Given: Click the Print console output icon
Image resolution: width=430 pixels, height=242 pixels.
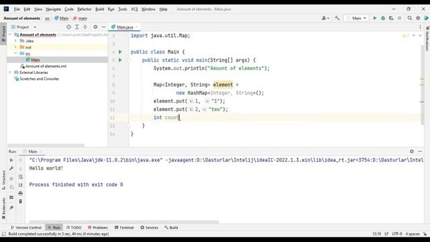Looking at the screenshot, I should [21, 193].
